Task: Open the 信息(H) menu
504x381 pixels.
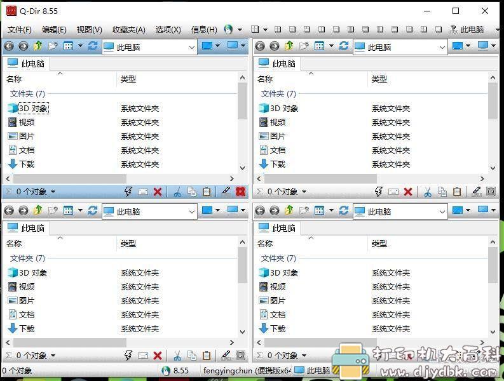Action: coord(204,30)
